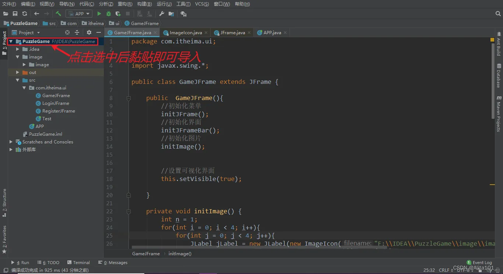Open the 帮助(H) menu
Viewport: 503px width, 274px height.
tap(242, 4)
